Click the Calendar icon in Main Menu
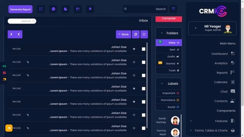The image size is (244, 137). (x=233, y=82)
